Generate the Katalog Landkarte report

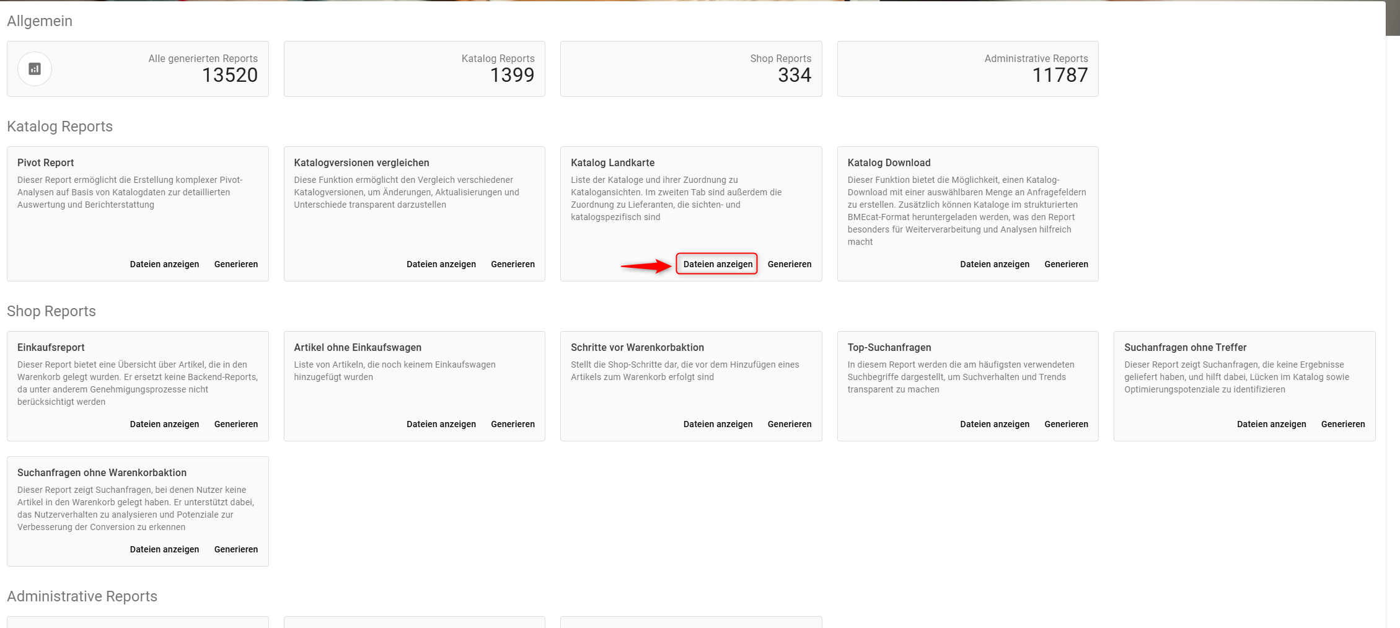pos(789,264)
